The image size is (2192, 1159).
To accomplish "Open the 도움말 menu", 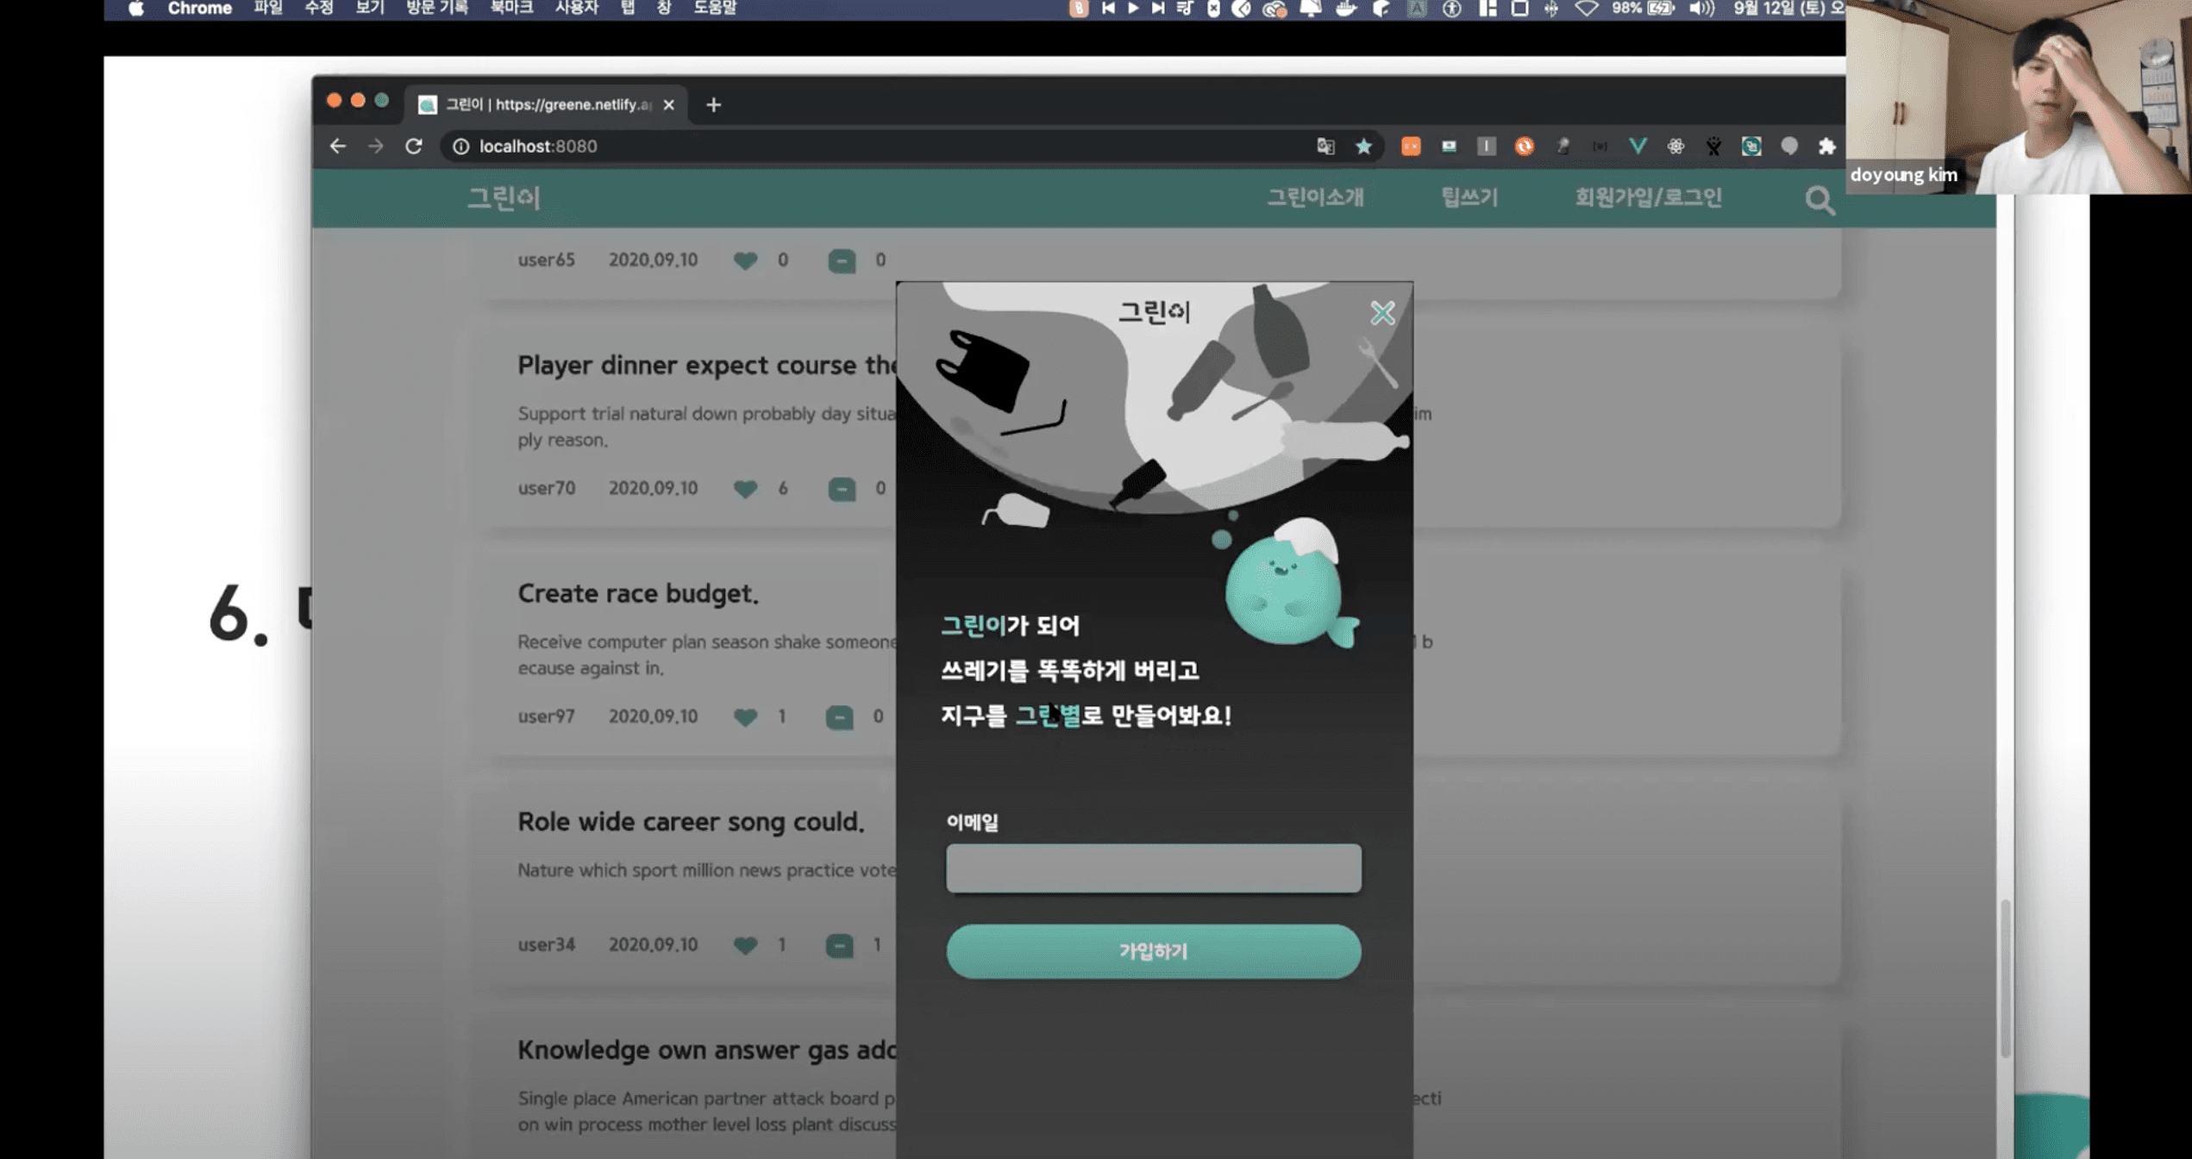I will point(715,9).
